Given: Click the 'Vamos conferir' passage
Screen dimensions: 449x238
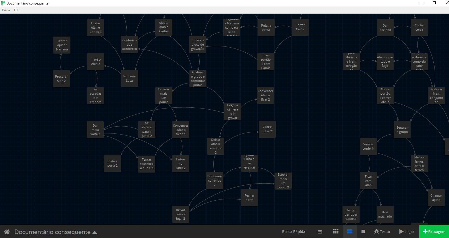Looking at the screenshot, I should [368, 146].
